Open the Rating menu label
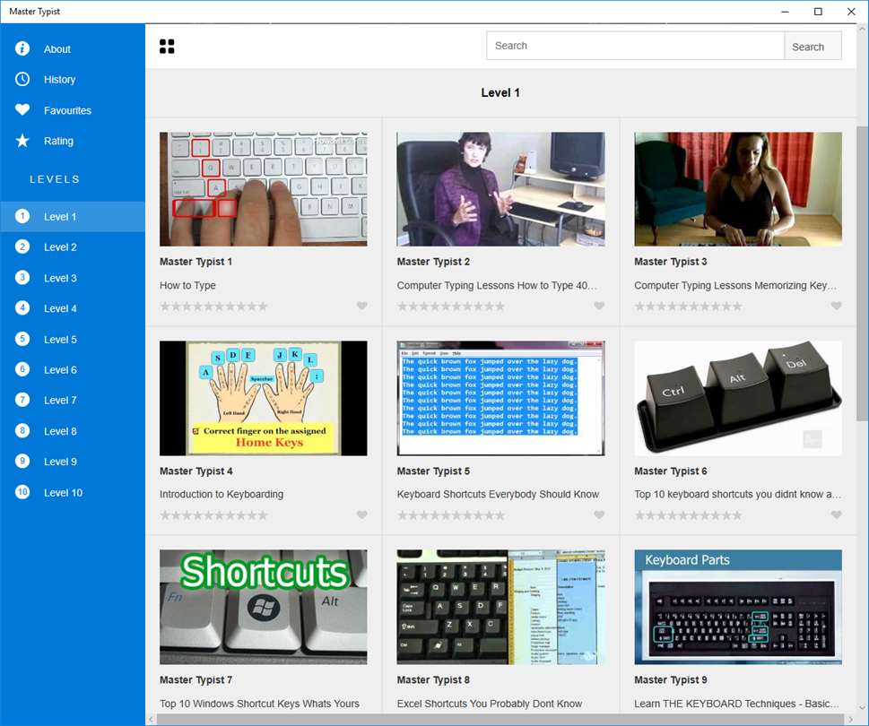869x726 pixels. point(58,142)
